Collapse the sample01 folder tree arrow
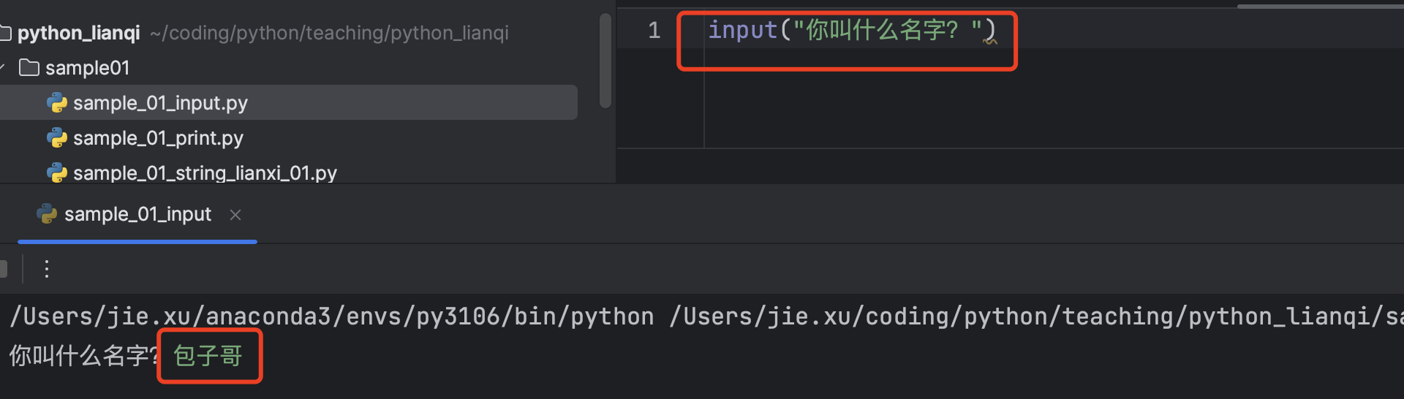 pos(3,68)
